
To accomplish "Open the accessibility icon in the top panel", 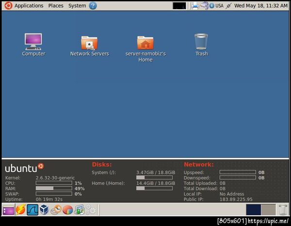I will pyautogui.click(x=211, y=6).
